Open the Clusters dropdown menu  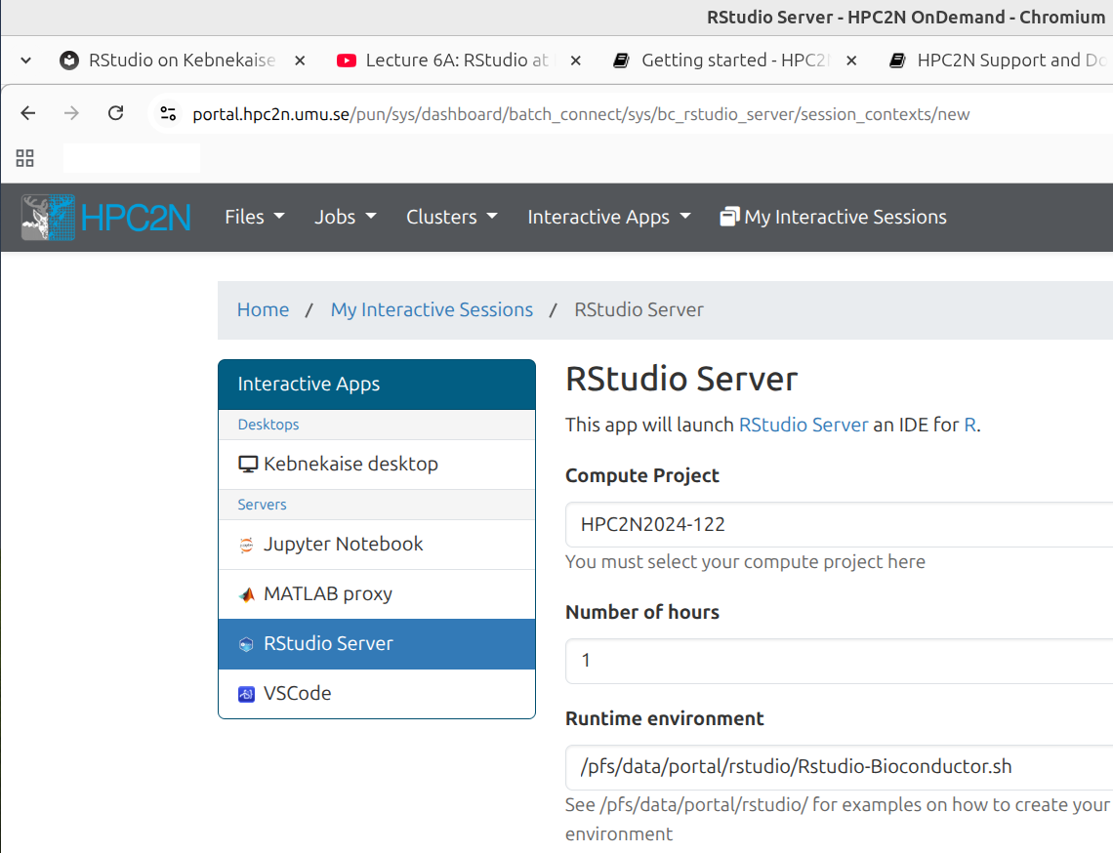coord(451,217)
